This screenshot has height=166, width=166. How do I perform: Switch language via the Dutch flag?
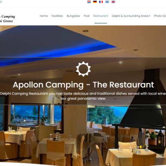[89, 2]
